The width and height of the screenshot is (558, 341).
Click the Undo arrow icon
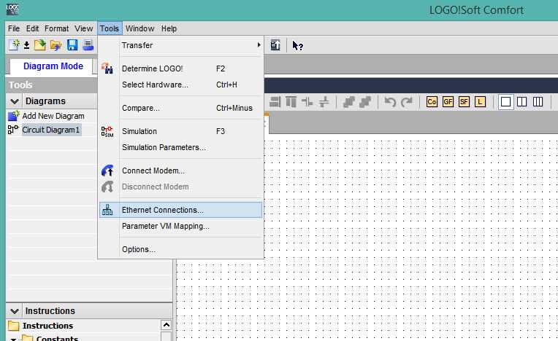[390, 102]
